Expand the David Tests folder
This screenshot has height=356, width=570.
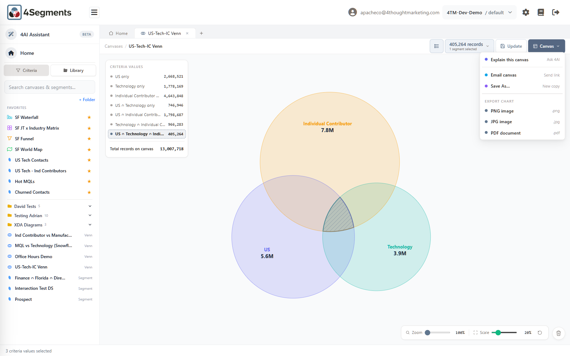[x=90, y=206]
